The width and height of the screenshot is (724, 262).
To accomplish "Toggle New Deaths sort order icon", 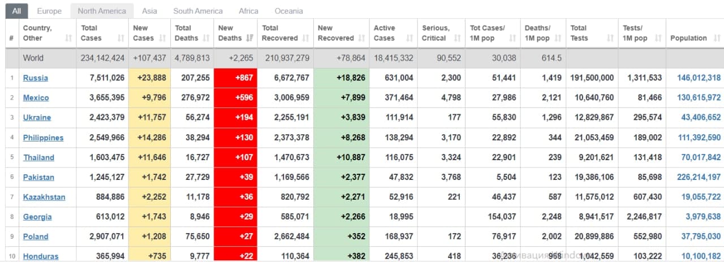I will tap(250, 38).
